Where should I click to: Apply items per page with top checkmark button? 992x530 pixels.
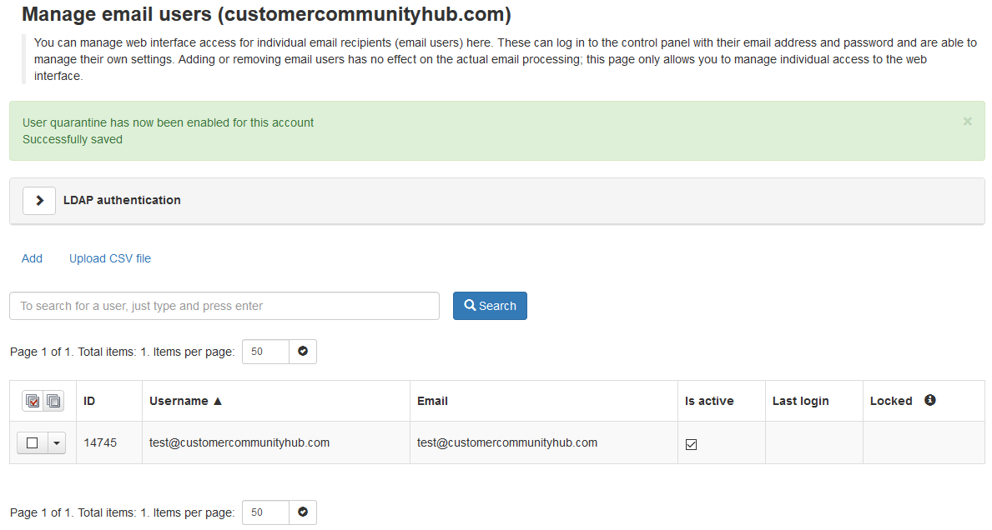coord(303,352)
